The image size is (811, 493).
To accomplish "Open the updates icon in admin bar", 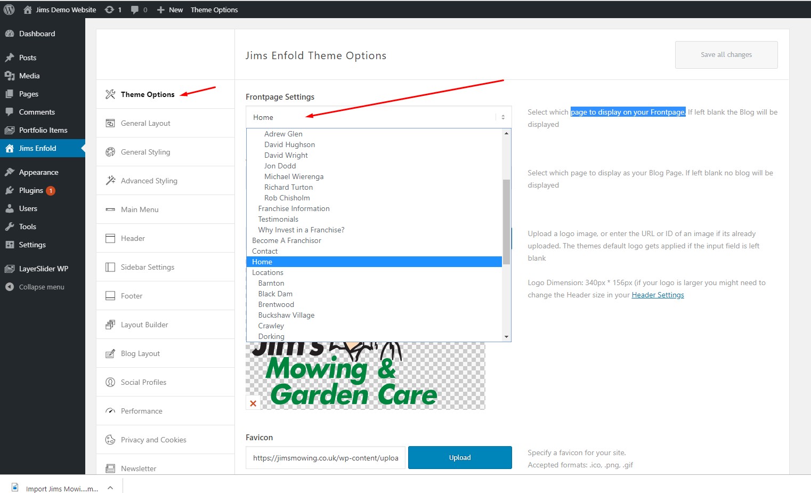I will tap(109, 10).
